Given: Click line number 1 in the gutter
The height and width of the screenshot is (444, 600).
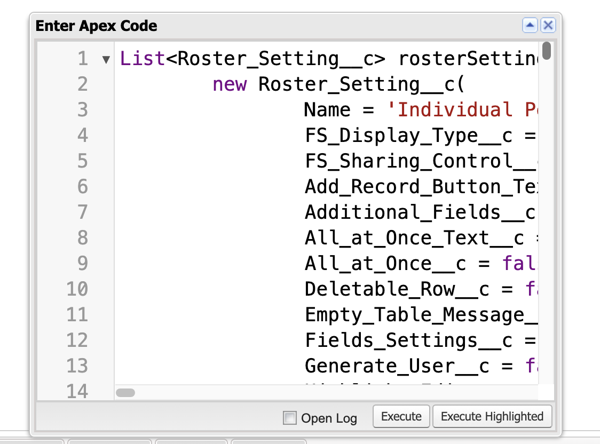Looking at the screenshot, I should pos(83,59).
